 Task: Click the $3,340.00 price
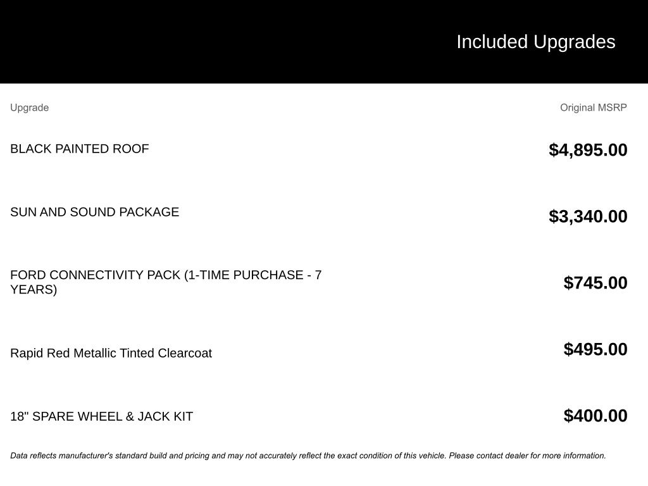pyautogui.click(x=588, y=216)
